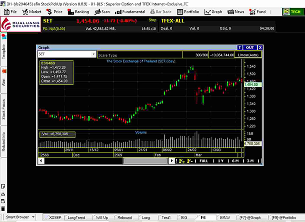Click the News toolbar icon
Screen dimensions: 305x222
click(231, 12)
